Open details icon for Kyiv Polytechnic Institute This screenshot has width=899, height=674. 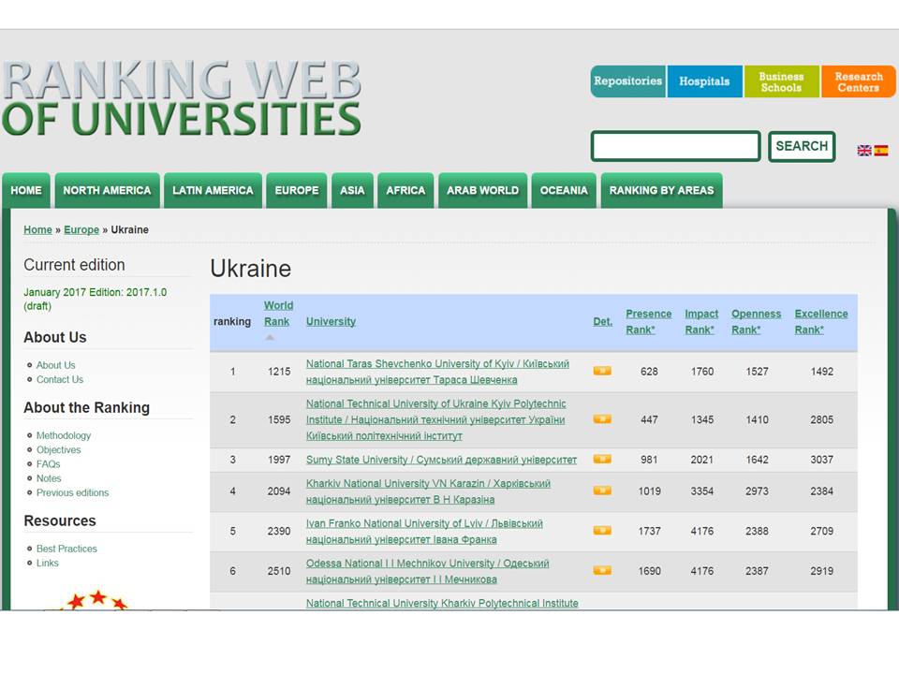click(602, 419)
